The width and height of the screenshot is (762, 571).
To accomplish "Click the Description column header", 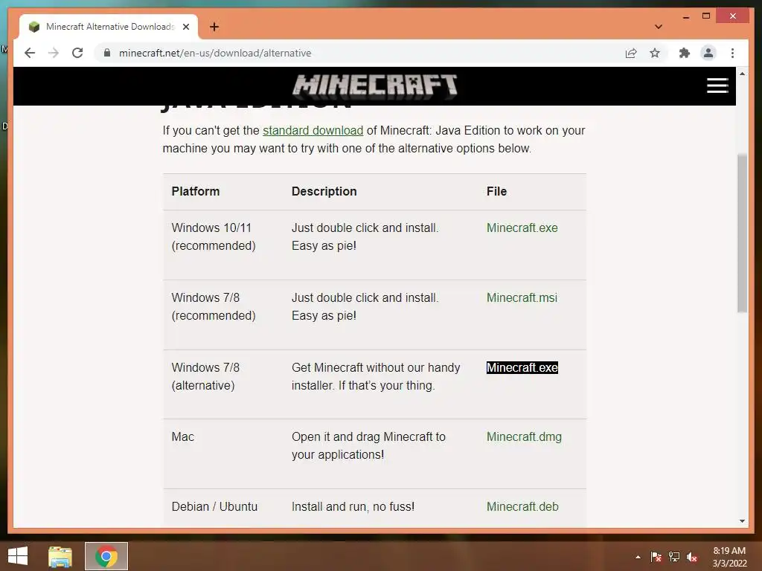I will [324, 191].
